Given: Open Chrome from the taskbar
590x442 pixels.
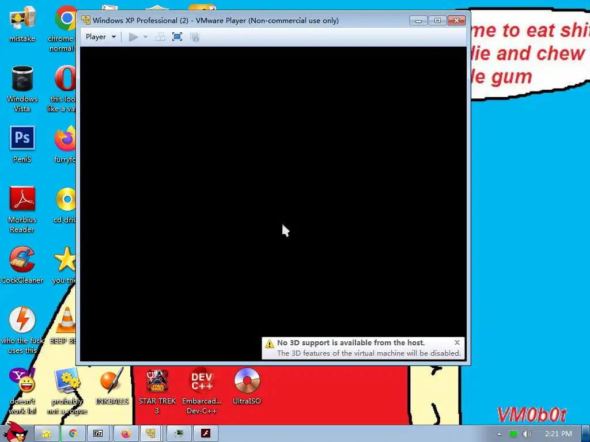Looking at the screenshot, I should pyautogui.click(x=73, y=434).
